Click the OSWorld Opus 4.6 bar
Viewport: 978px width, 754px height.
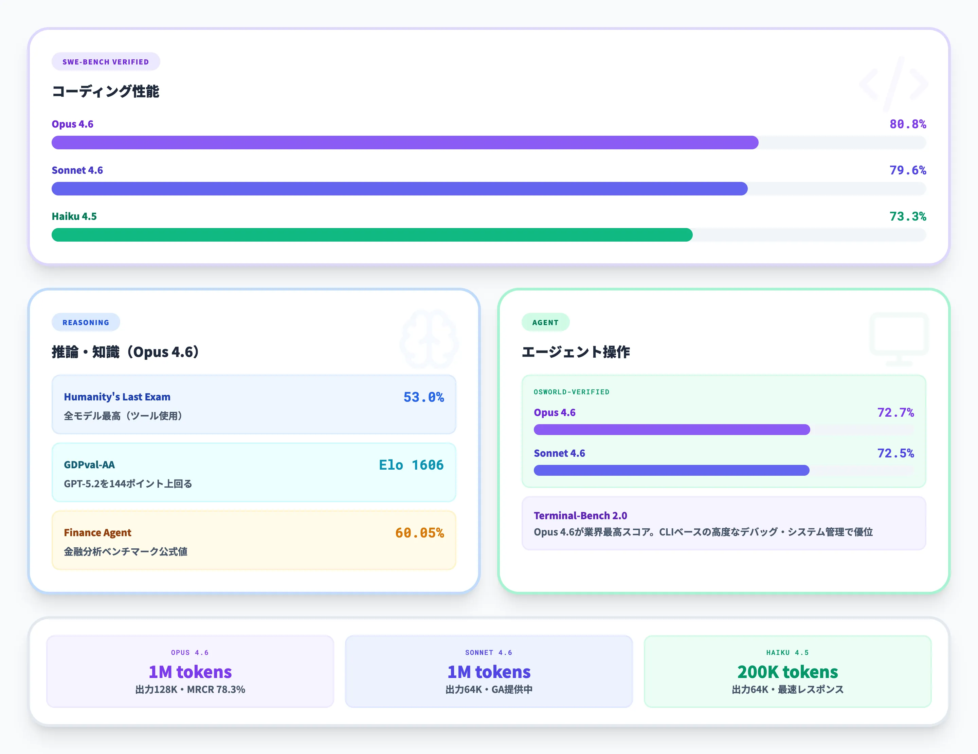[x=672, y=430]
